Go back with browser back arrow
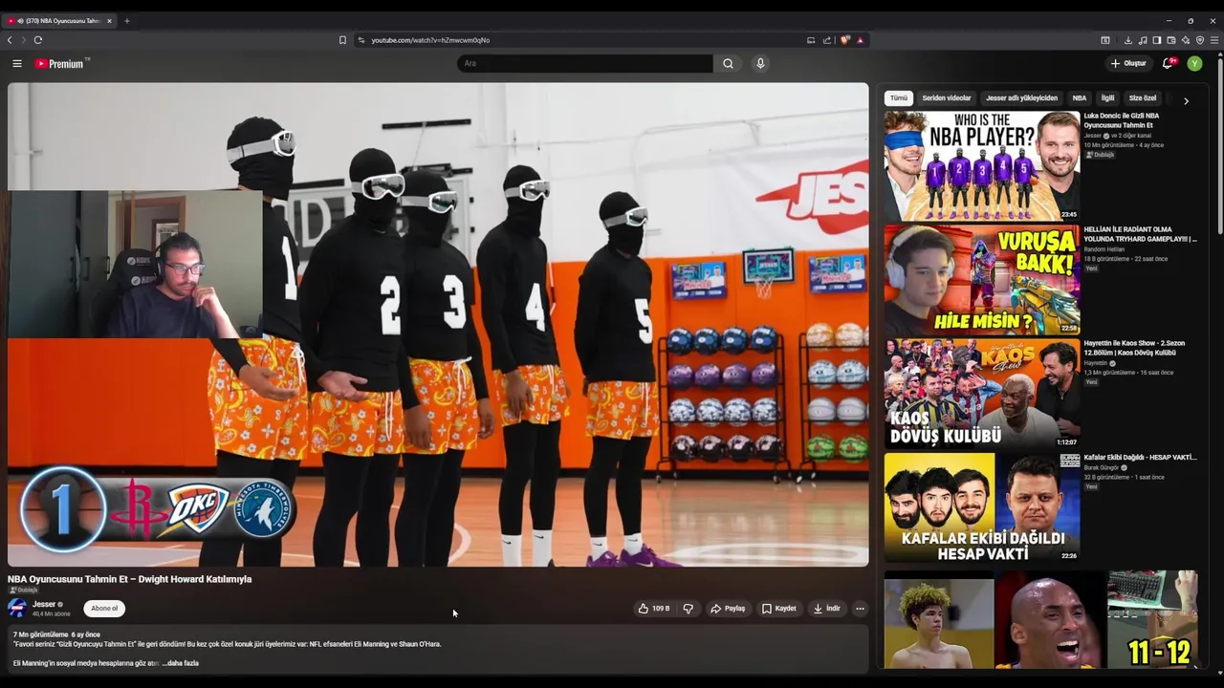Viewport: 1224px width, 688px height. [x=10, y=40]
